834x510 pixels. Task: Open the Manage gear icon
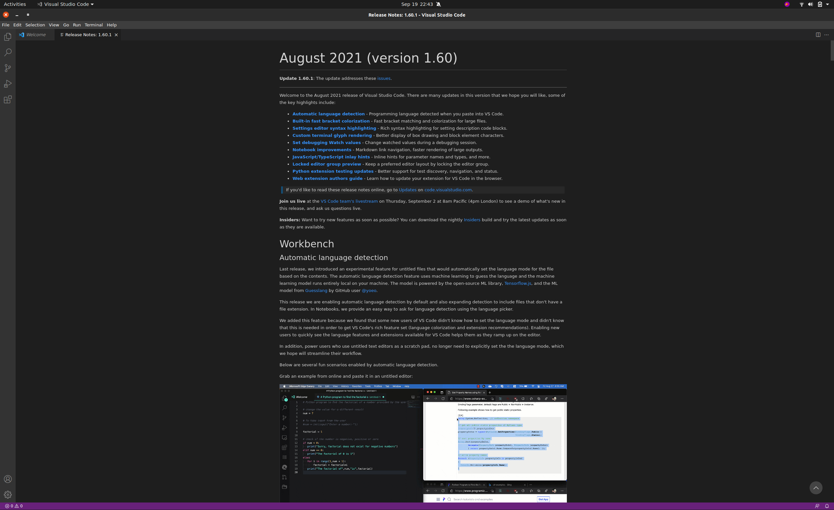[7, 495]
